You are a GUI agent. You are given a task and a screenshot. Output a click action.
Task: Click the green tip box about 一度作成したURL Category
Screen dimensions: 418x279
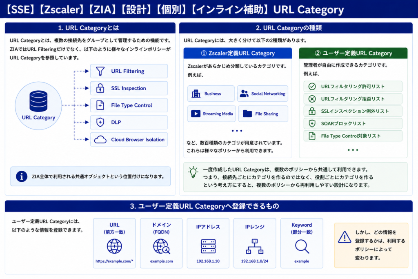click(296, 177)
